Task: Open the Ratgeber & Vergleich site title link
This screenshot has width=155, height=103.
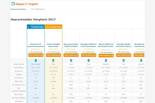Action: tap(27, 4)
